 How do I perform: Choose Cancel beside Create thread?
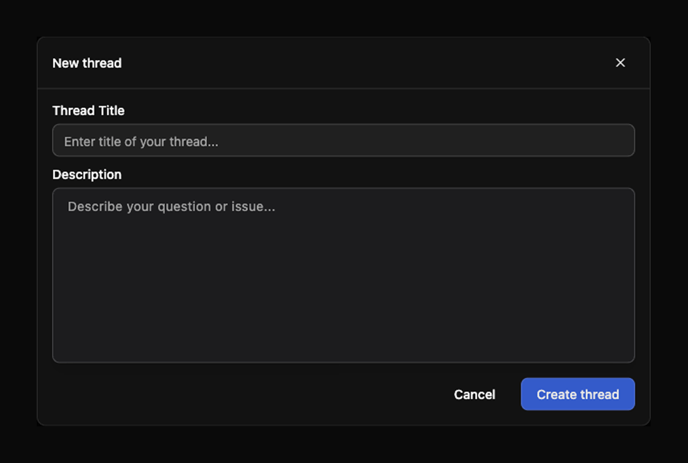pyautogui.click(x=474, y=394)
